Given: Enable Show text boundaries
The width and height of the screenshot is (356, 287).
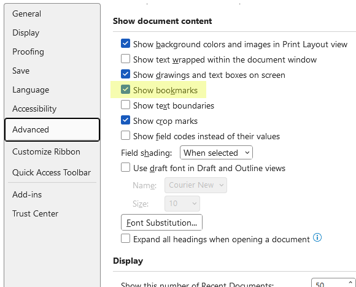Looking at the screenshot, I should pos(125,105).
